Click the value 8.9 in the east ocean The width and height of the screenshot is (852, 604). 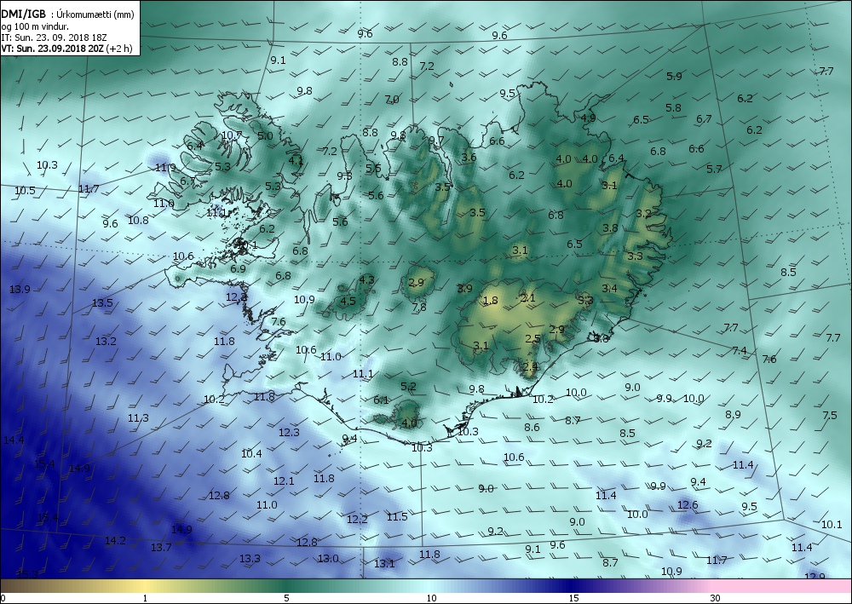point(733,414)
